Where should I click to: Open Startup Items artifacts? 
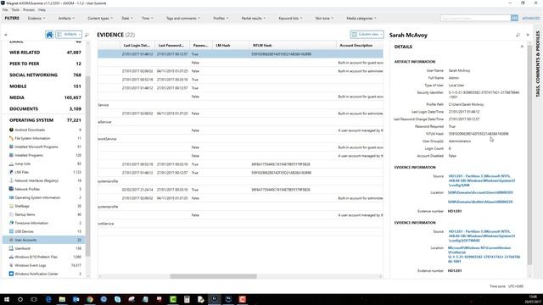click(x=45, y=214)
